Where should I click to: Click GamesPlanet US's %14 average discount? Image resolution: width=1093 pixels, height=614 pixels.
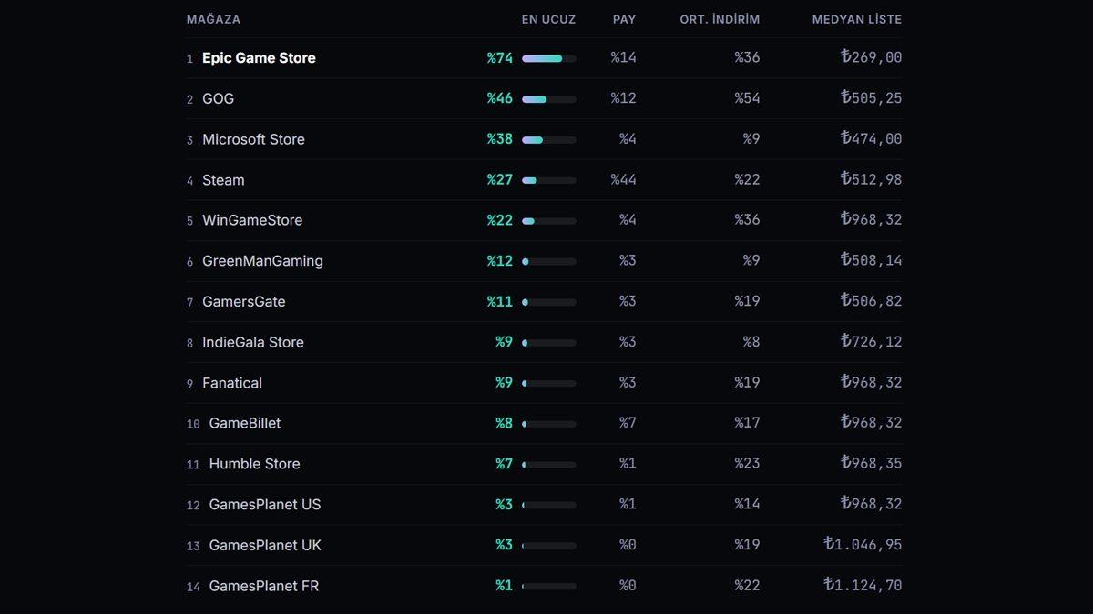pos(747,505)
